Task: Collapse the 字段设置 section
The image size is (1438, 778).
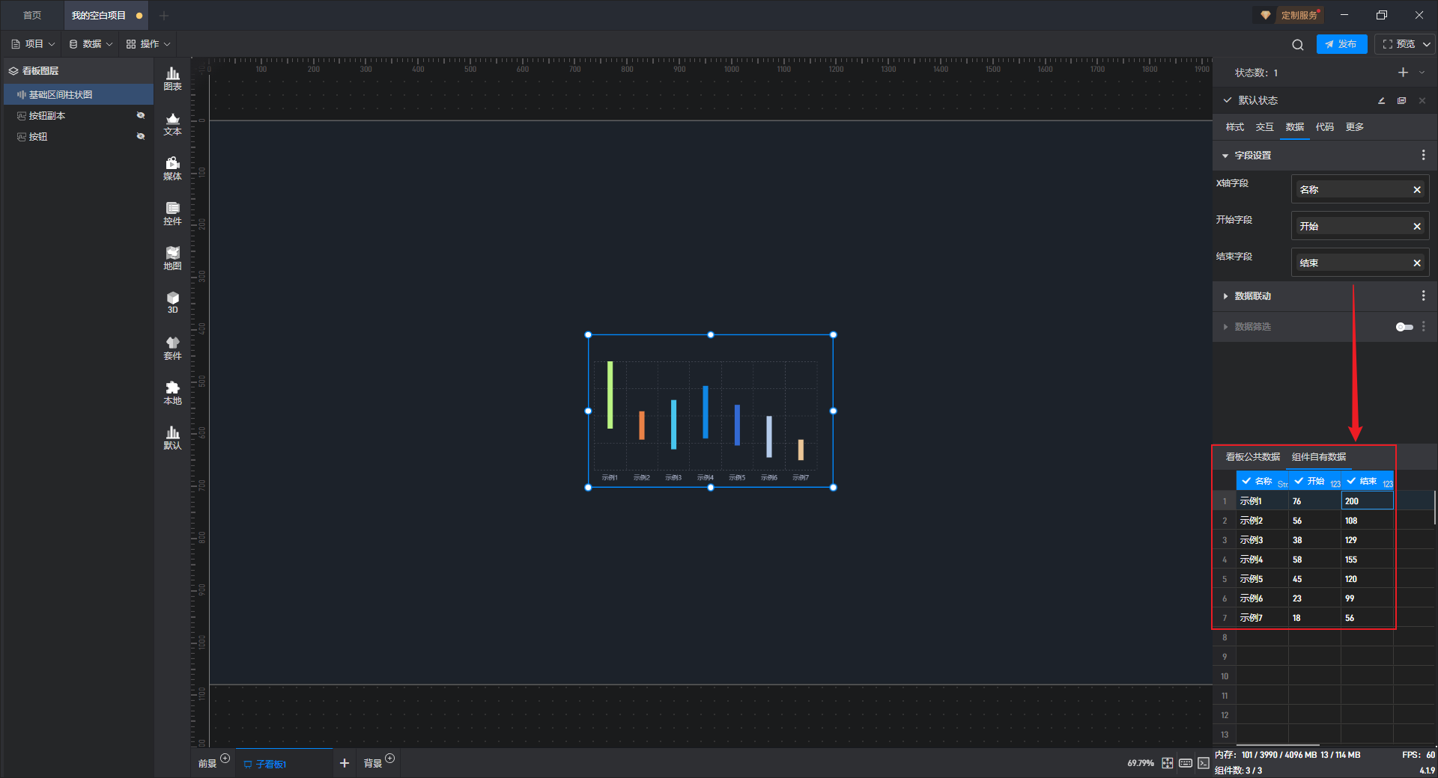Action: tap(1225, 156)
